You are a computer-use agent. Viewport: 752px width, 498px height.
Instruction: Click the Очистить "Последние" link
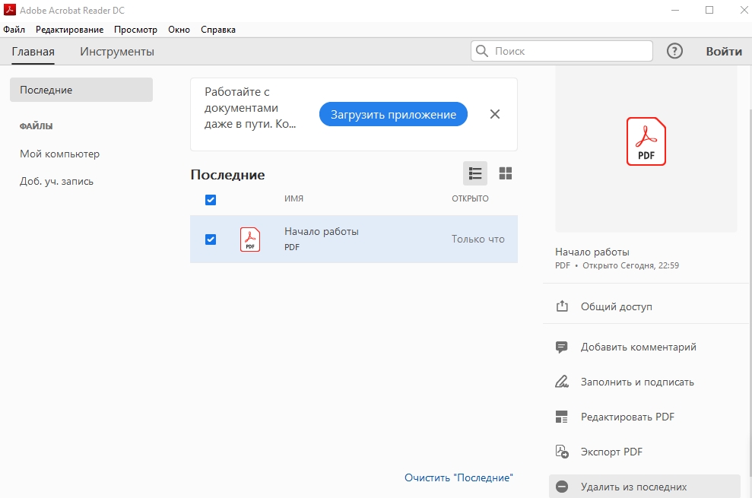pyautogui.click(x=458, y=477)
